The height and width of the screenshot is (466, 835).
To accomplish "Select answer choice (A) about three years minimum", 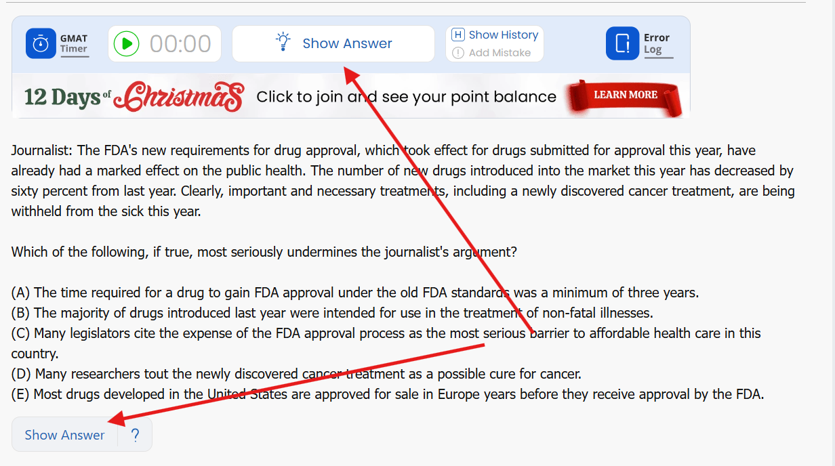I will [x=354, y=293].
